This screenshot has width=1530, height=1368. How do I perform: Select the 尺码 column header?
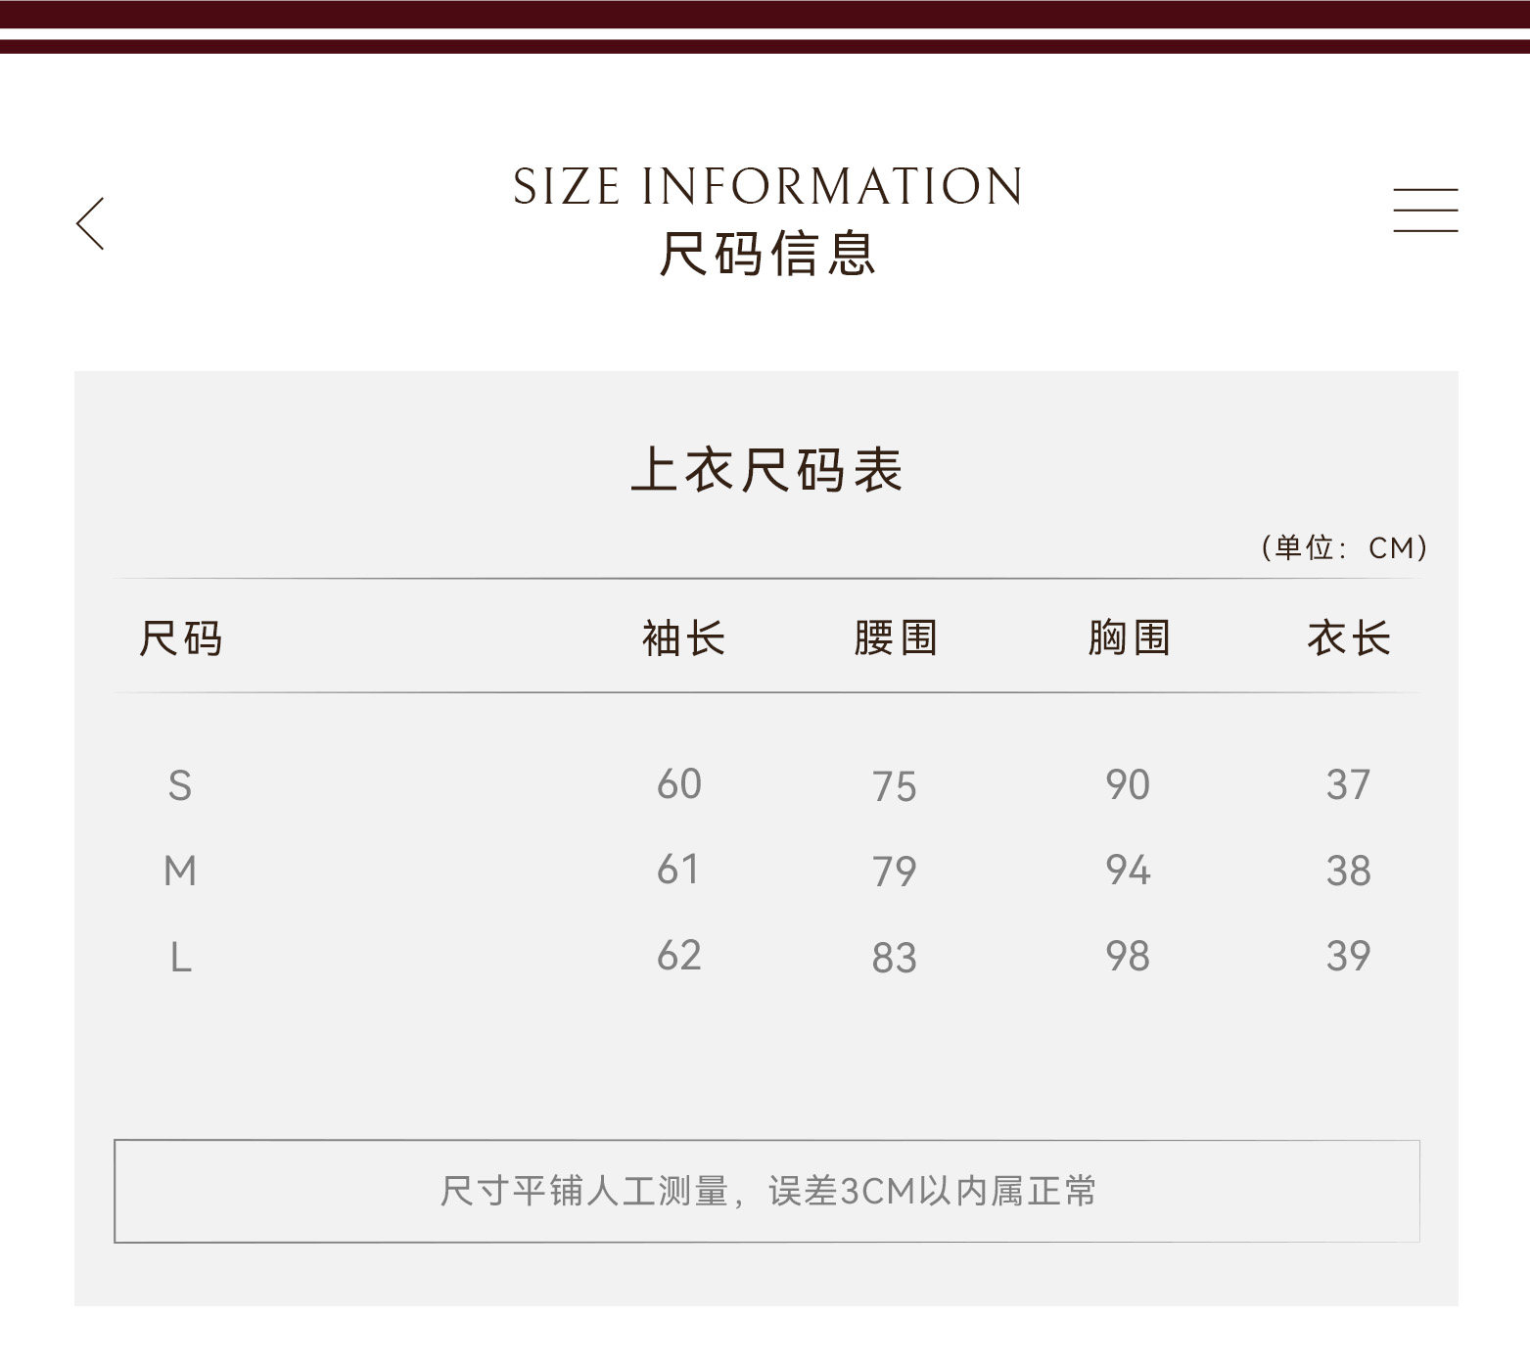(x=181, y=638)
